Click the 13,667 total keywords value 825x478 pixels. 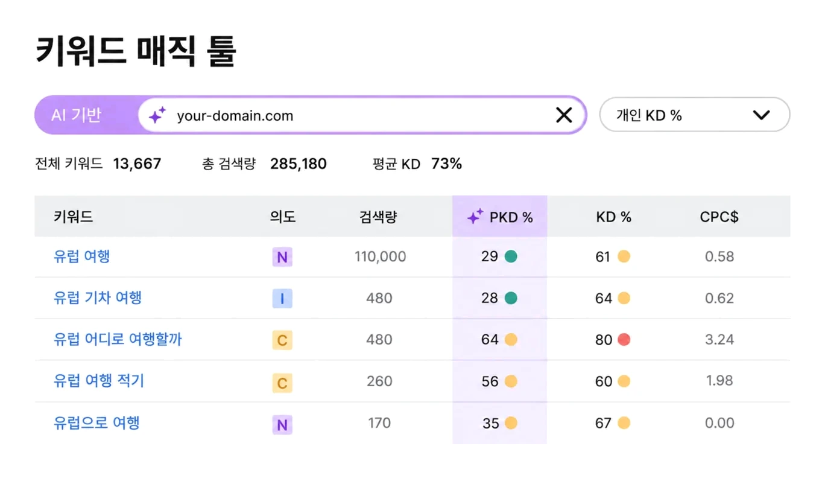[x=137, y=164]
